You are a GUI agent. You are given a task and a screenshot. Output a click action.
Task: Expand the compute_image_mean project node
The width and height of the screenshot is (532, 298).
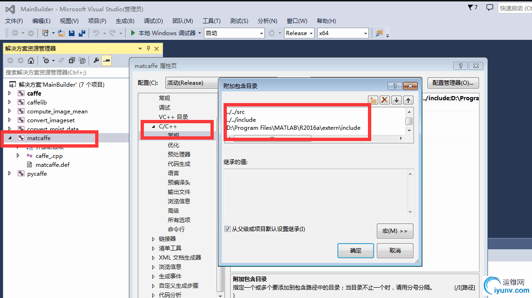9,111
